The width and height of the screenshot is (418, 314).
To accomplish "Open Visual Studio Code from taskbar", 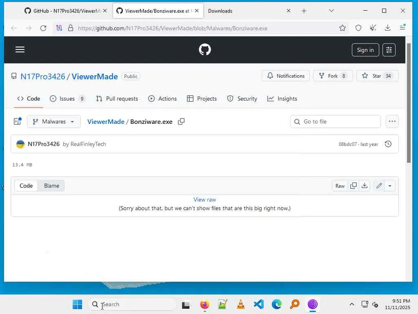I will (x=258, y=304).
